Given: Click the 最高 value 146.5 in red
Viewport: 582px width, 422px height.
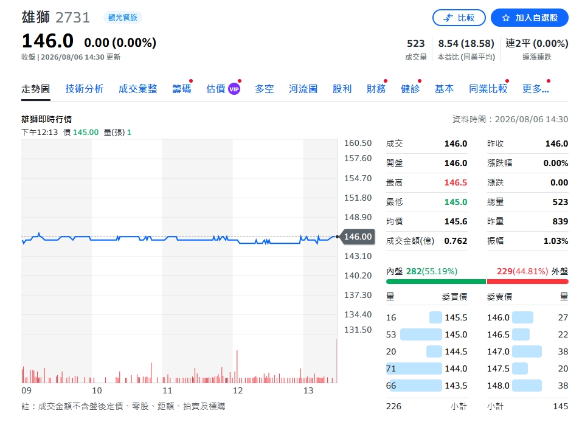Looking at the screenshot, I should (x=456, y=182).
